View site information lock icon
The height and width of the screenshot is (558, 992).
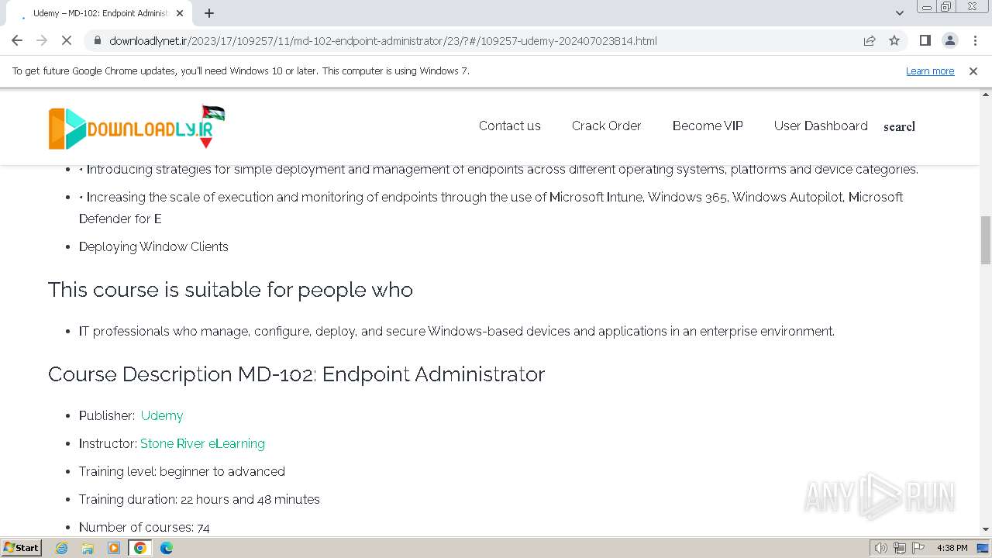point(97,40)
